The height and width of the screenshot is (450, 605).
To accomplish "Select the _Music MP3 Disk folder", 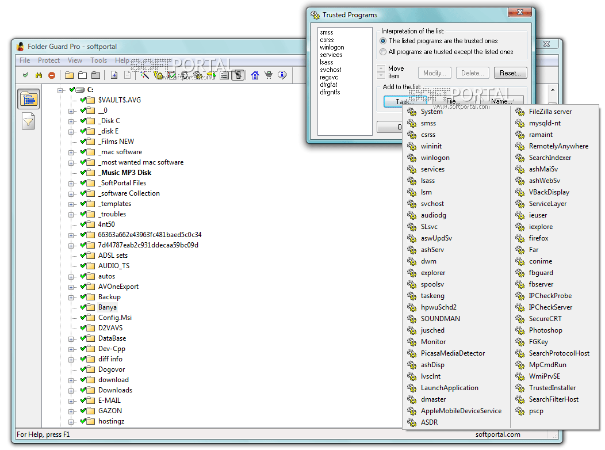I will click(125, 173).
